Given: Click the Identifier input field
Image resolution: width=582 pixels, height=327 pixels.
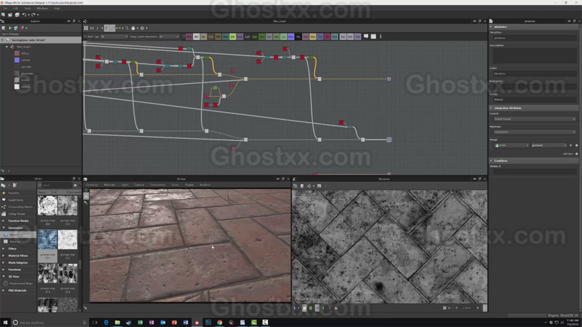Looking at the screenshot, I should tap(534, 38).
